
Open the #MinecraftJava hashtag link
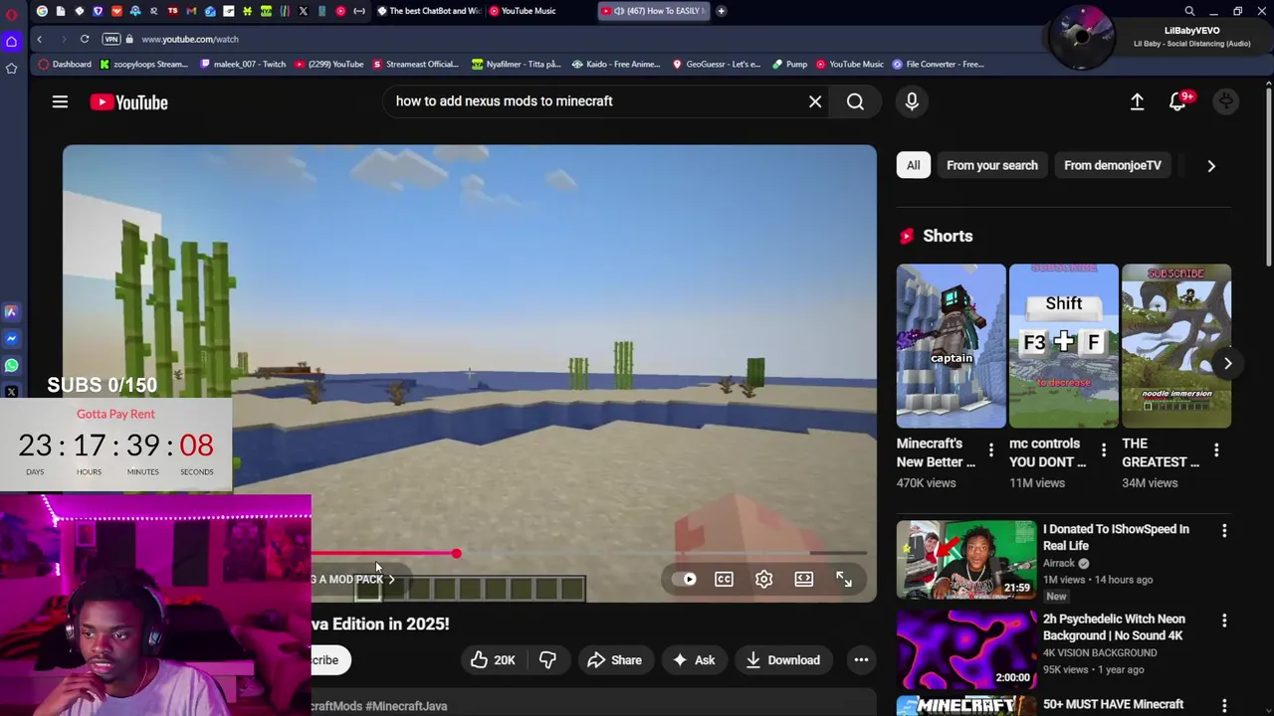(406, 706)
